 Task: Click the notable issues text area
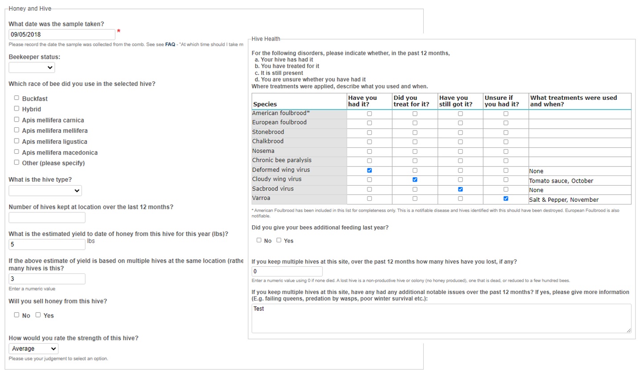(441, 318)
